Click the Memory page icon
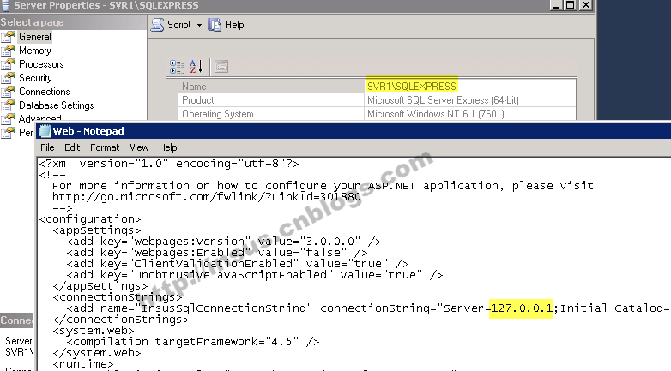Screen dimensions: 671x371 [8, 51]
